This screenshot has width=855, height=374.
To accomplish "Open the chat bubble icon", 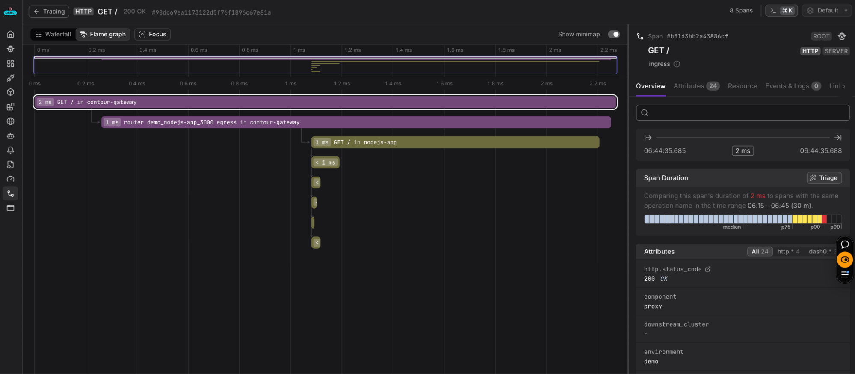I will point(845,245).
